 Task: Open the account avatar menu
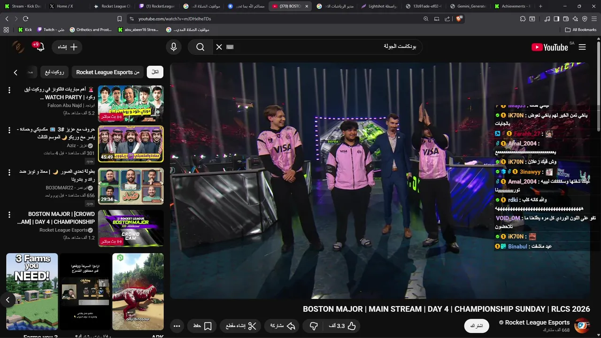[x=18, y=47]
